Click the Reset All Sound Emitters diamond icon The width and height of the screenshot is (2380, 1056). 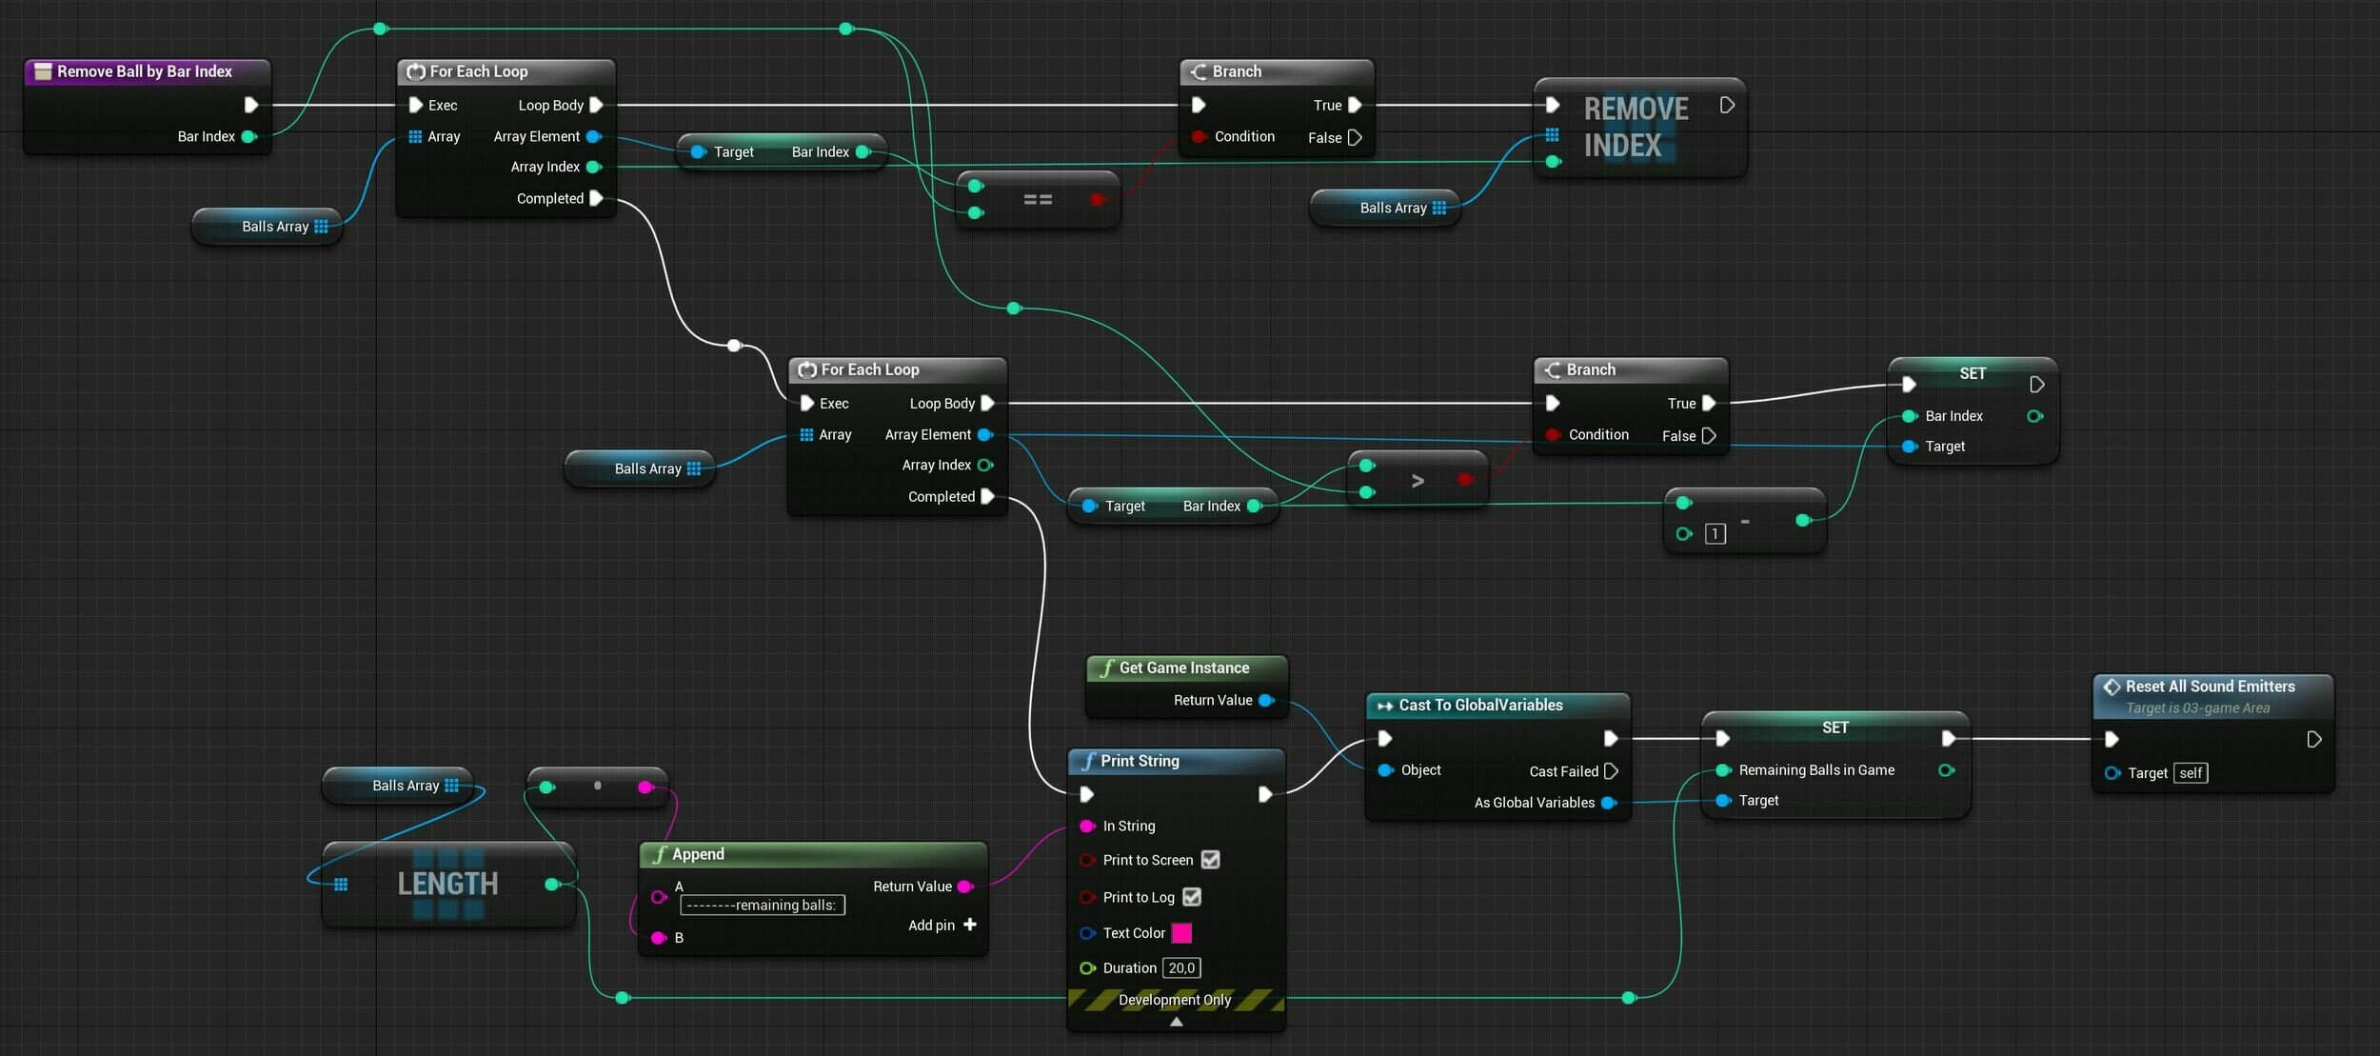[x=2112, y=687]
